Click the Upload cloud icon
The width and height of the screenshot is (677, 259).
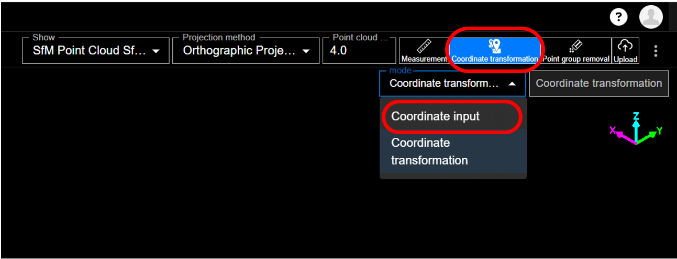click(x=626, y=51)
